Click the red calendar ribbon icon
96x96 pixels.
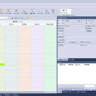pyautogui.click(x=9, y=11)
